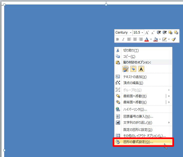
Task: Click the top middle shape resize handle
Action: tap(106, 4)
